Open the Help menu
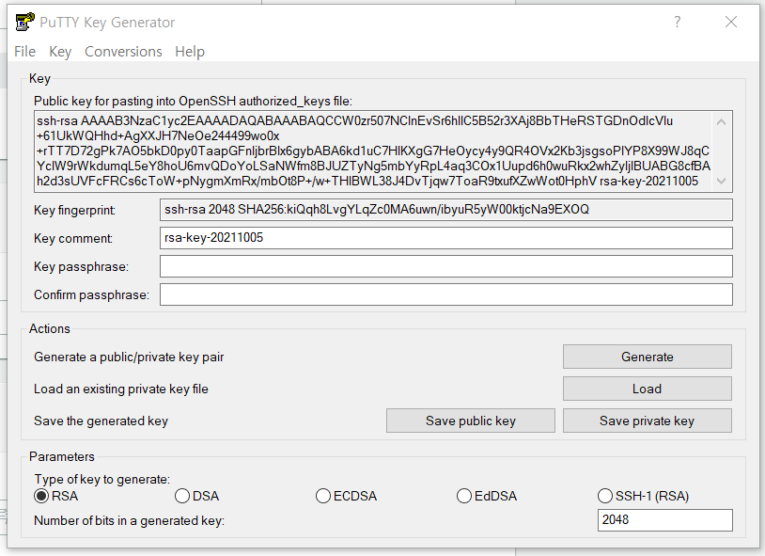The width and height of the screenshot is (765, 556). (190, 52)
